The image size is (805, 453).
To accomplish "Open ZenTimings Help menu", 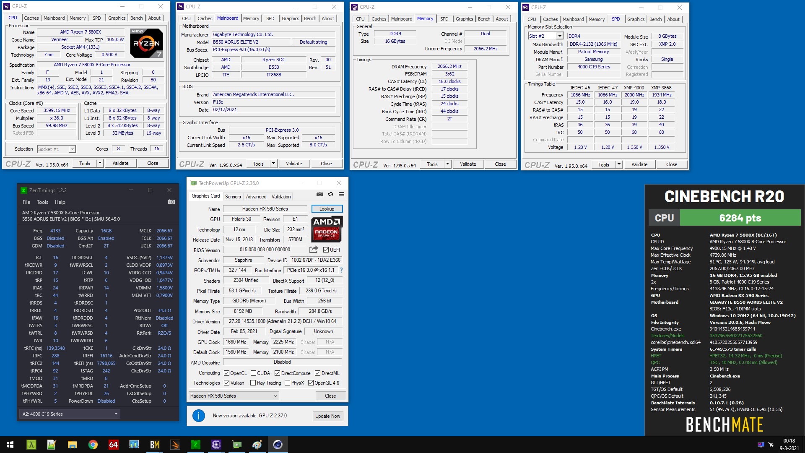I will click(60, 202).
